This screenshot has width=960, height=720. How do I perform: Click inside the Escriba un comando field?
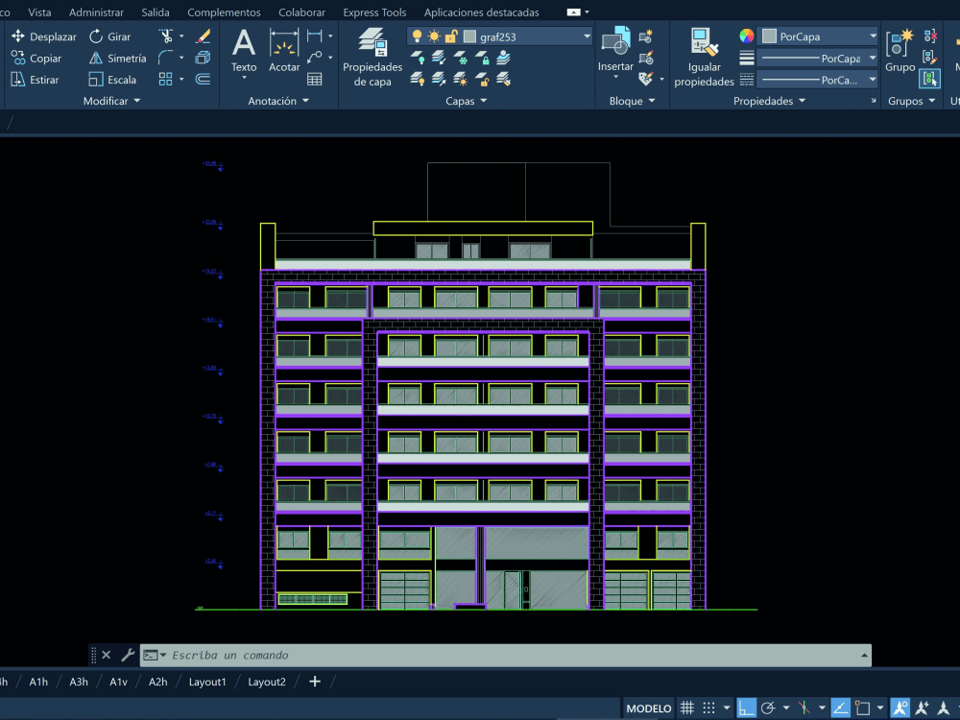[x=384, y=655]
